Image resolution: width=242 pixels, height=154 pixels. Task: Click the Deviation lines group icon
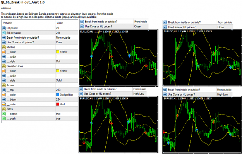pos(4,66)
